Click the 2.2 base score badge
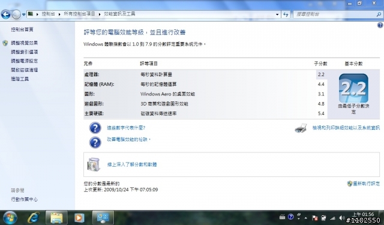The height and width of the screenshot is (225, 384). click(353, 88)
